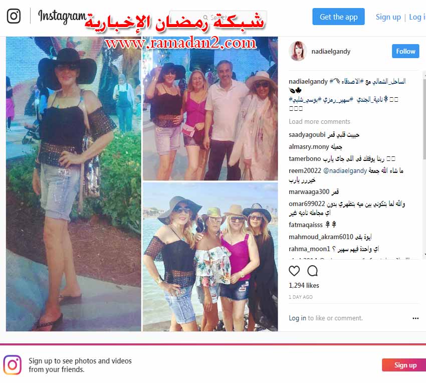Open the three-dot more options menu
The image size is (426, 383).
click(x=415, y=318)
